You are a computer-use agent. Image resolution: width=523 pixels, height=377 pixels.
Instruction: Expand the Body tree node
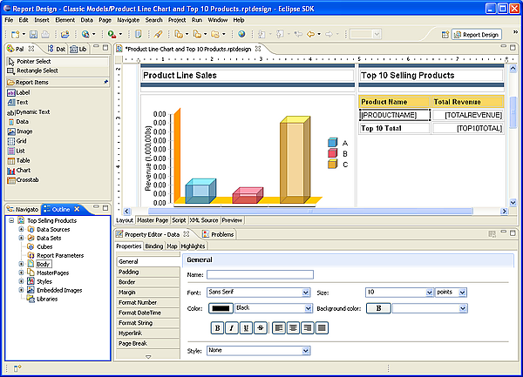(x=21, y=264)
